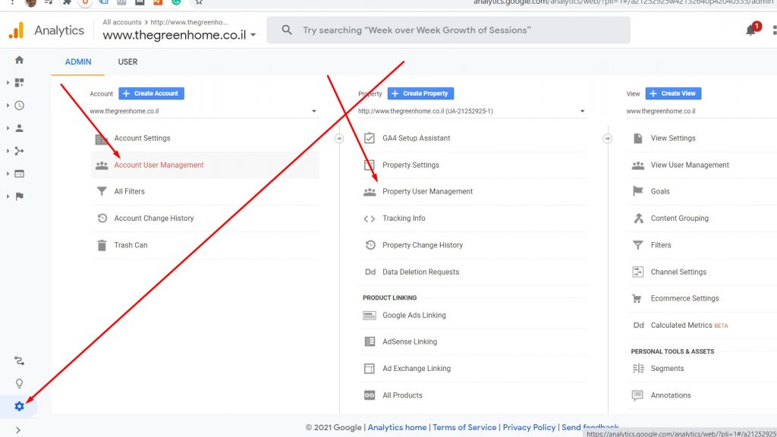Expand the Customization section arrow
The width and height of the screenshot is (777, 437).
pyautogui.click(x=8, y=83)
